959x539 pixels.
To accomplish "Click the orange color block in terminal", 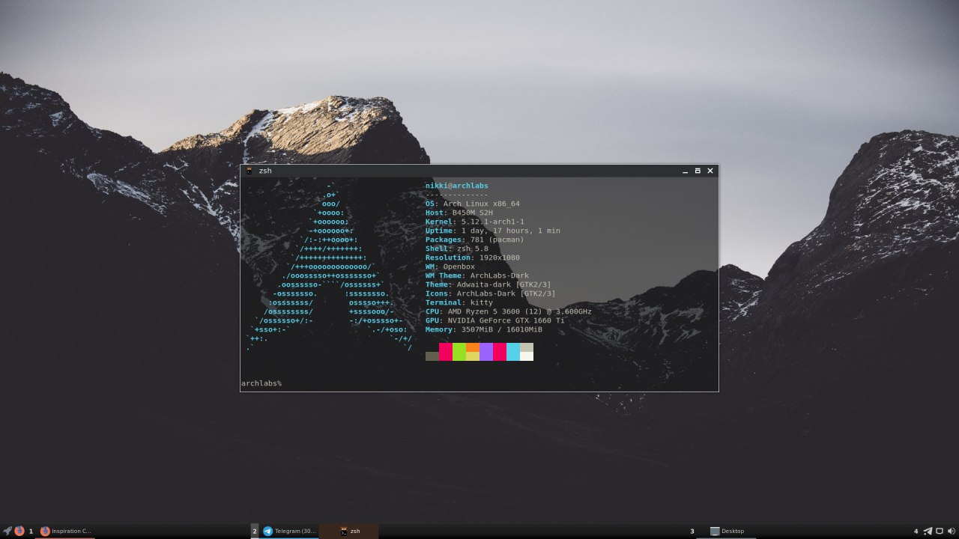I will click(473, 347).
